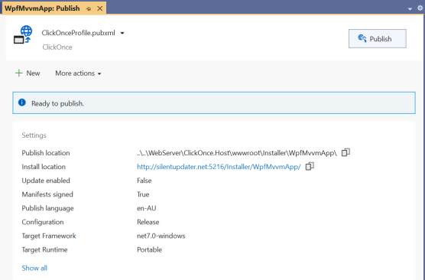This screenshot has width=425, height=280.
Task: Click the Show all link
Action: click(x=34, y=268)
